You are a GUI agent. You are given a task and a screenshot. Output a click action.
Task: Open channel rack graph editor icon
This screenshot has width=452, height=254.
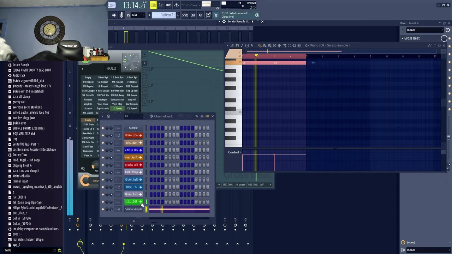click(202, 116)
